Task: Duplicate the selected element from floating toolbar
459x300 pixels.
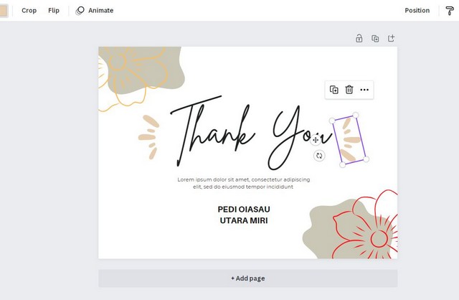Action: (x=334, y=90)
